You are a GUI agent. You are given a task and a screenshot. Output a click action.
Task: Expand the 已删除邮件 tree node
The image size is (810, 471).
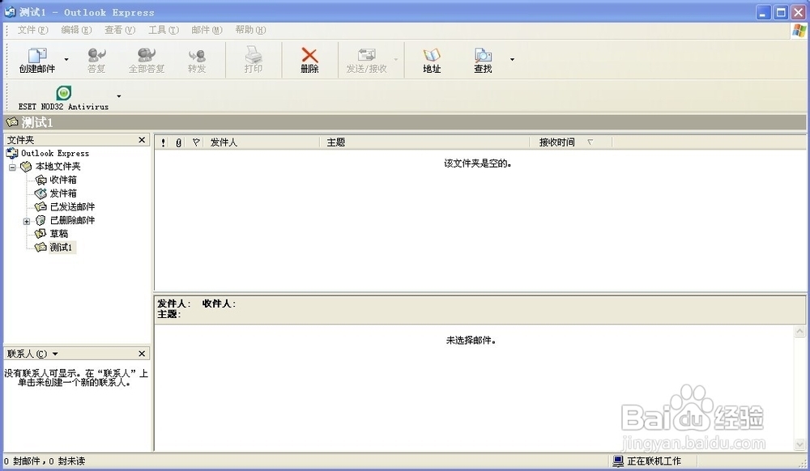pyautogui.click(x=26, y=220)
